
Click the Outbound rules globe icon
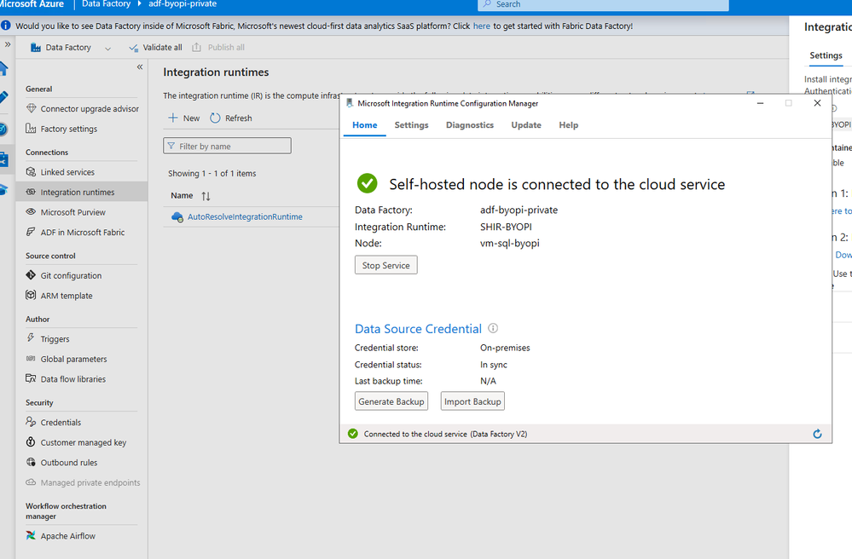[31, 463]
